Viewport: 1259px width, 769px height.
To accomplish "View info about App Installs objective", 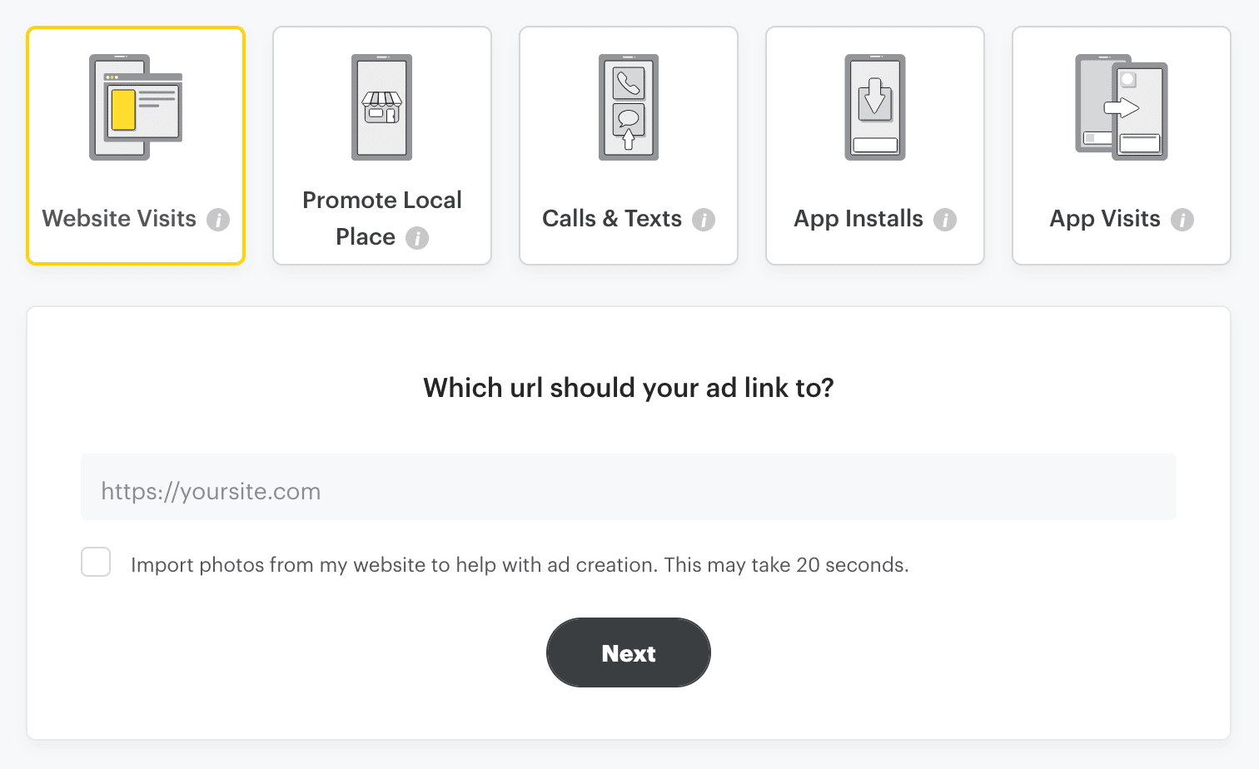I will click(945, 220).
